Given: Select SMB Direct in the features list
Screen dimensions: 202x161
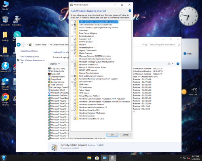Looking at the screenshot, I should click(x=84, y=84).
